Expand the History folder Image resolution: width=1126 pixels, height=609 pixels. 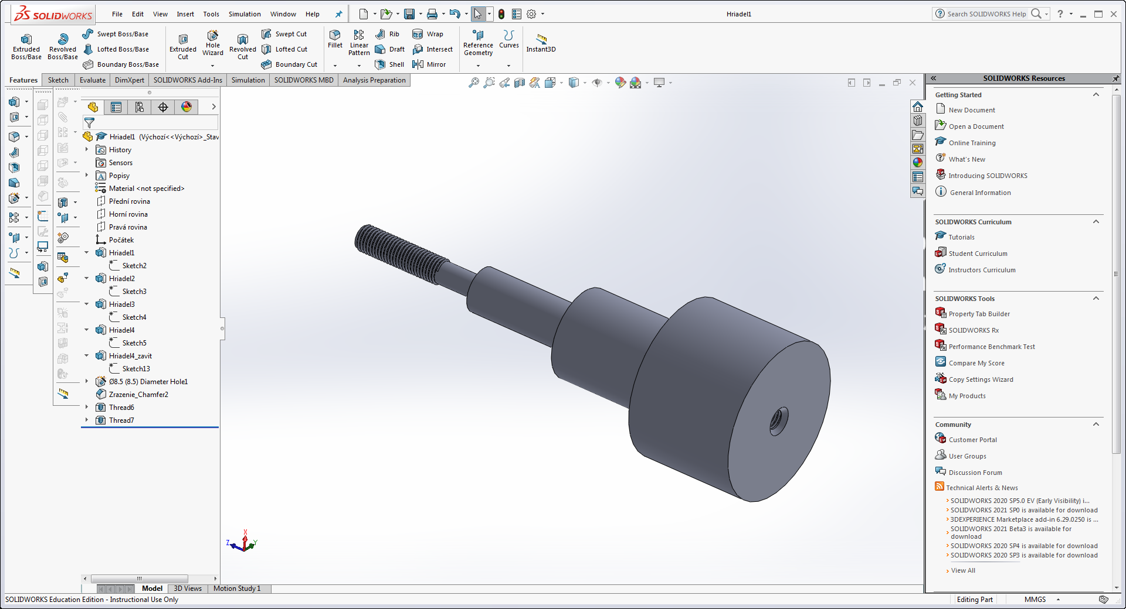tap(87, 150)
